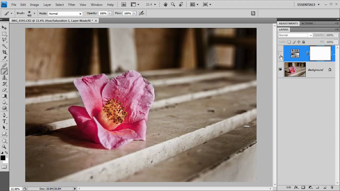Reset default foreground and background colors
Image resolution: width=340 pixels, height=191 pixels.
(x=2, y=153)
